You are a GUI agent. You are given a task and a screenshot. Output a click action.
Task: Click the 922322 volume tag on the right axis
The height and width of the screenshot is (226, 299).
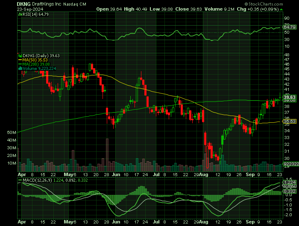[x=291, y=164]
